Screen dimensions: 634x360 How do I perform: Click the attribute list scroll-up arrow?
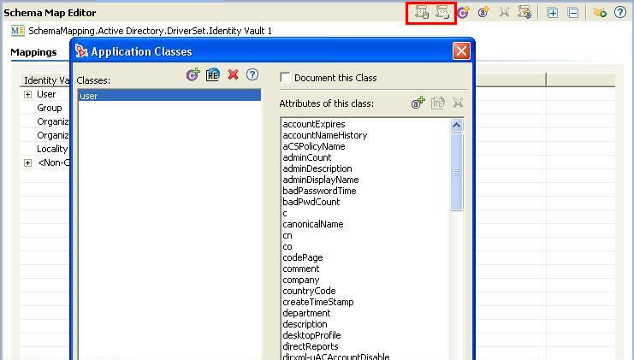point(457,125)
